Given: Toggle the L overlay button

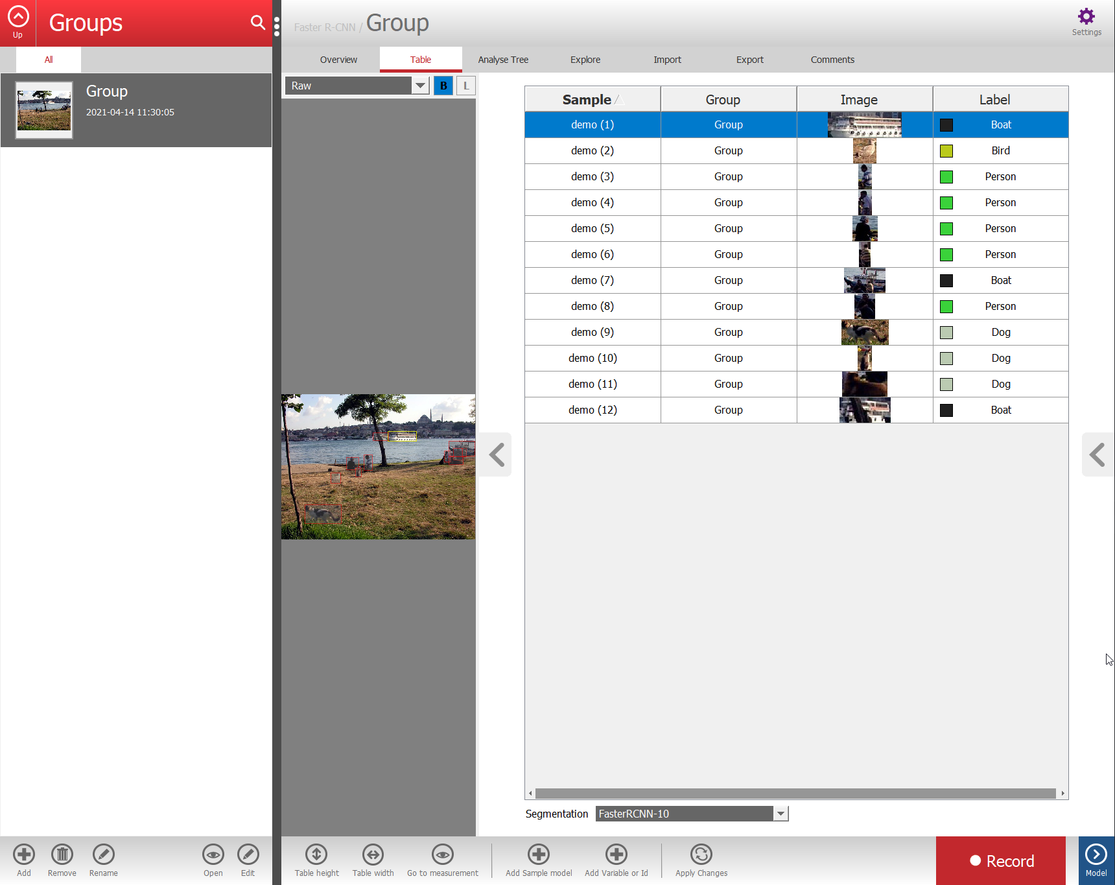Looking at the screenshot, I should click(x=465, y=86).
